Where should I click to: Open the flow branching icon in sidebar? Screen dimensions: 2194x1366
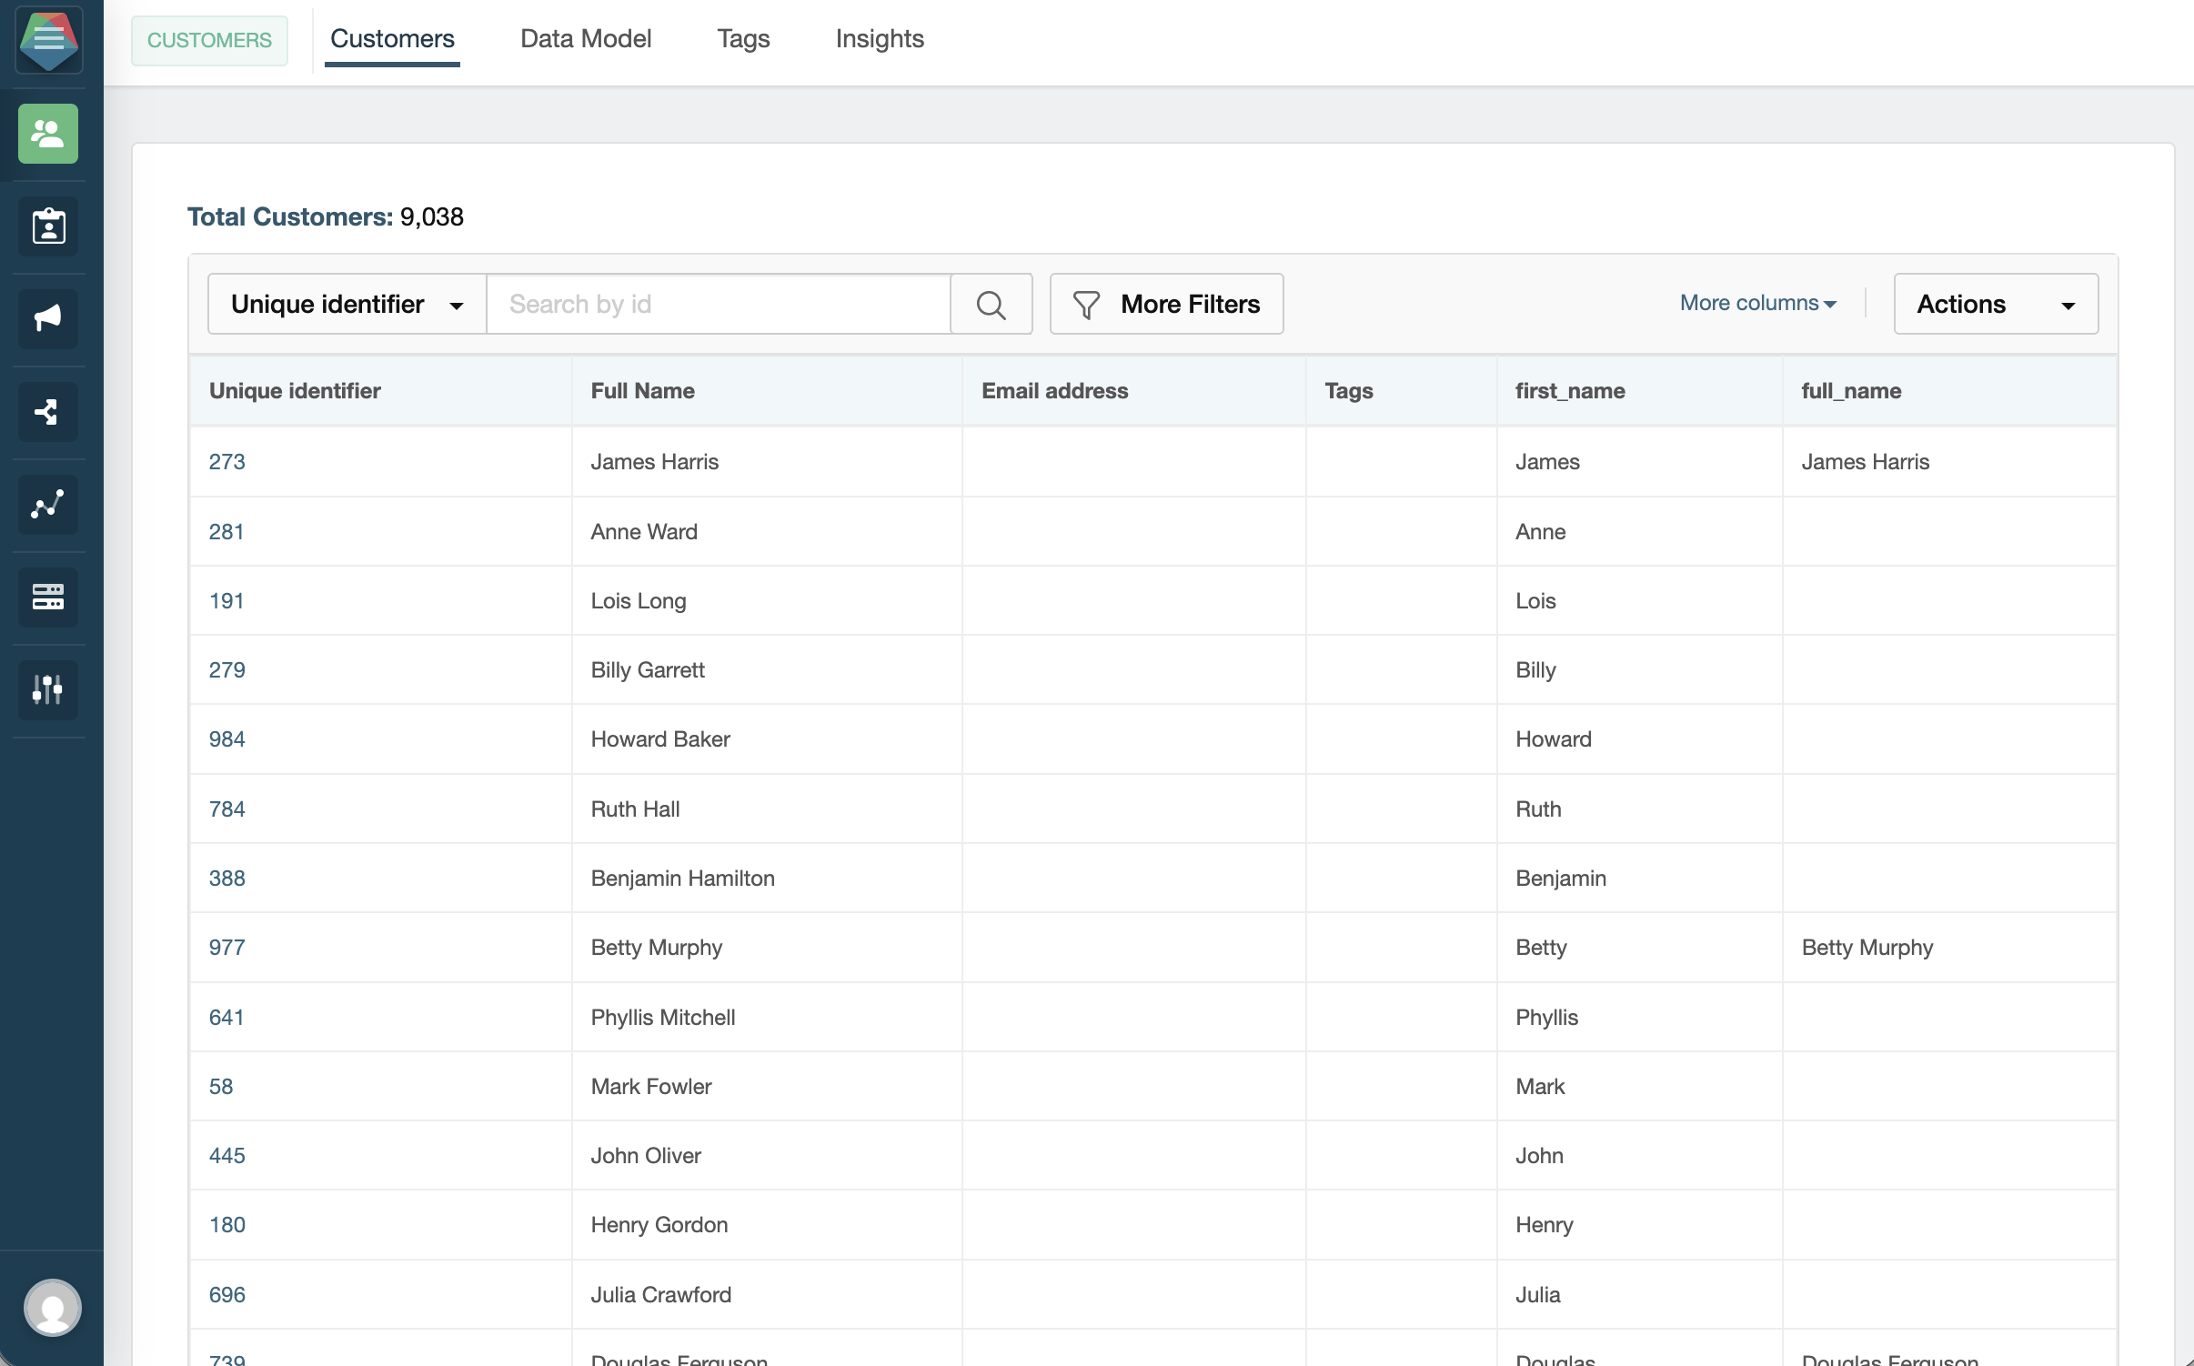click(x=48, y=412)
